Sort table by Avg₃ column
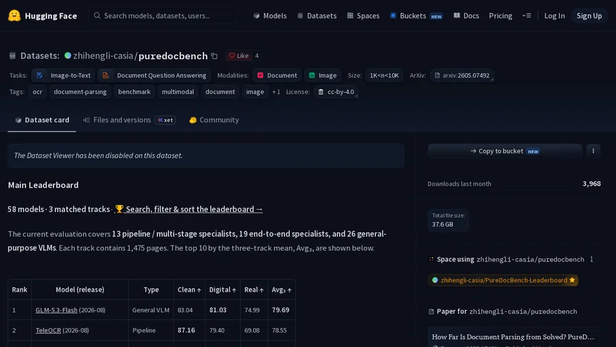Screen dimensions: 616x347 [x=281, y=290]
